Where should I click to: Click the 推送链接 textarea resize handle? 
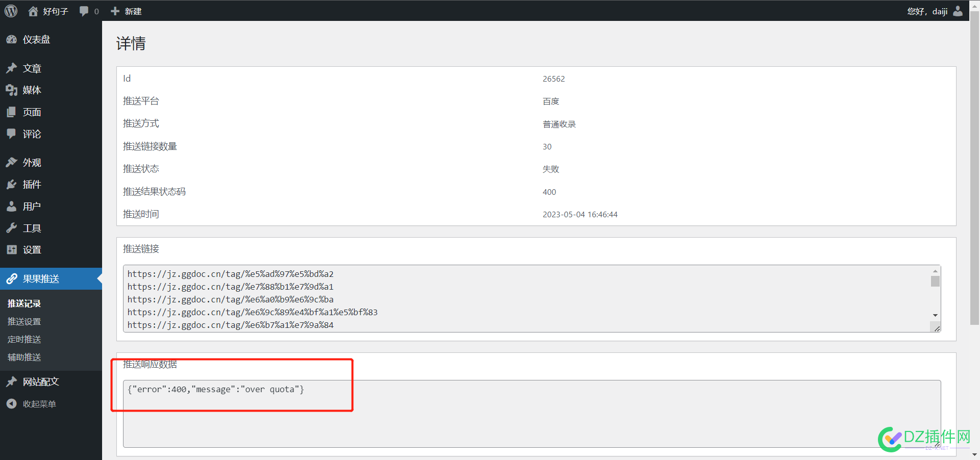[937, 328]
